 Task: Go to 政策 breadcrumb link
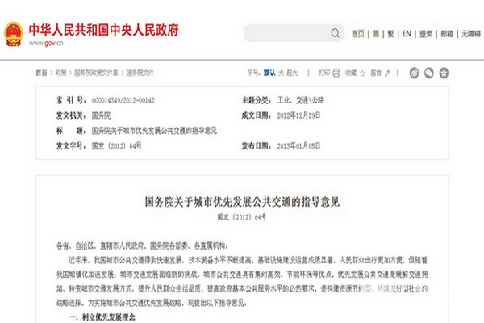pos(60,73)
